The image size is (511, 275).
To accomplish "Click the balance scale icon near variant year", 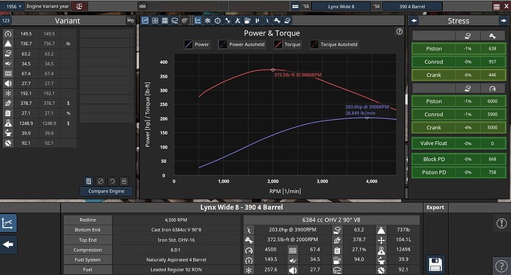I will [79, 6].
